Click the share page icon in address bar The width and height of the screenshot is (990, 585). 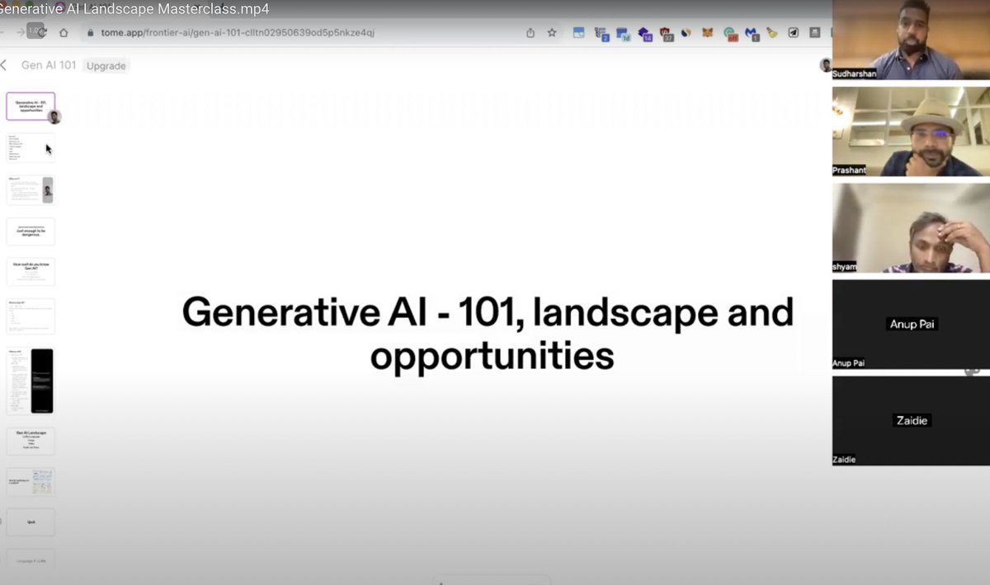click(530, 33)
